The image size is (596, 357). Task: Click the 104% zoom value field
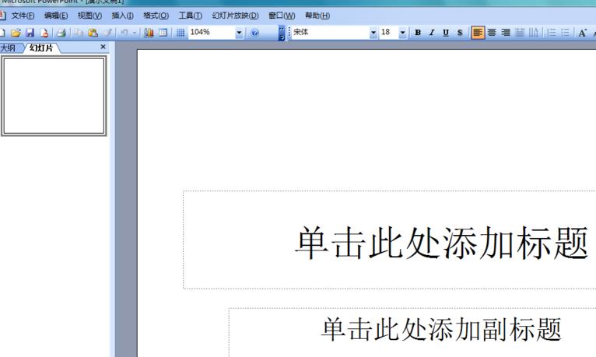(x=212, y=33)
